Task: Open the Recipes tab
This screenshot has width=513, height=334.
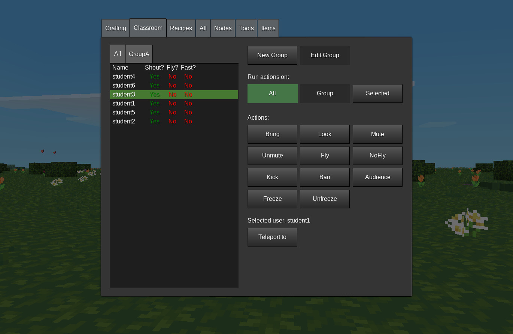Action: click(x=181, y=28)
